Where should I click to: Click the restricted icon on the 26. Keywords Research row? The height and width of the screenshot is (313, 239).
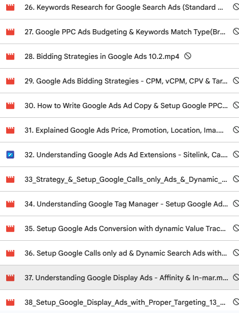236,7
